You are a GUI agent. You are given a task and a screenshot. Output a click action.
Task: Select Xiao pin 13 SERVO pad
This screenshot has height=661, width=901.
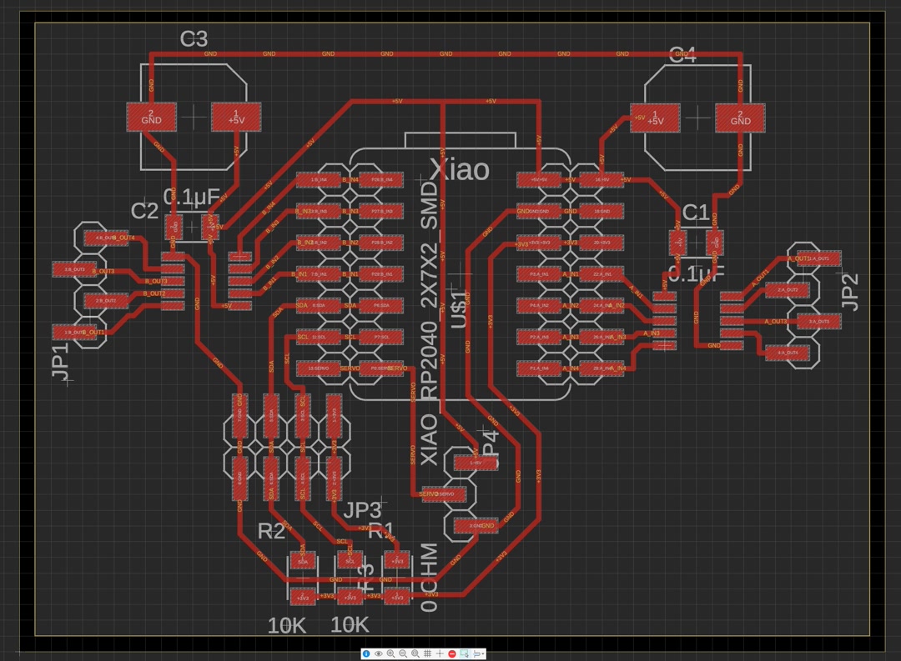point(319,368)
